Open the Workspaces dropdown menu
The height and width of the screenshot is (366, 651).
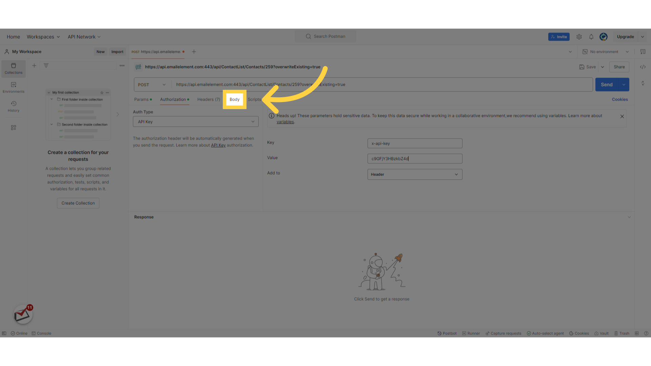(x=43, y=37)
